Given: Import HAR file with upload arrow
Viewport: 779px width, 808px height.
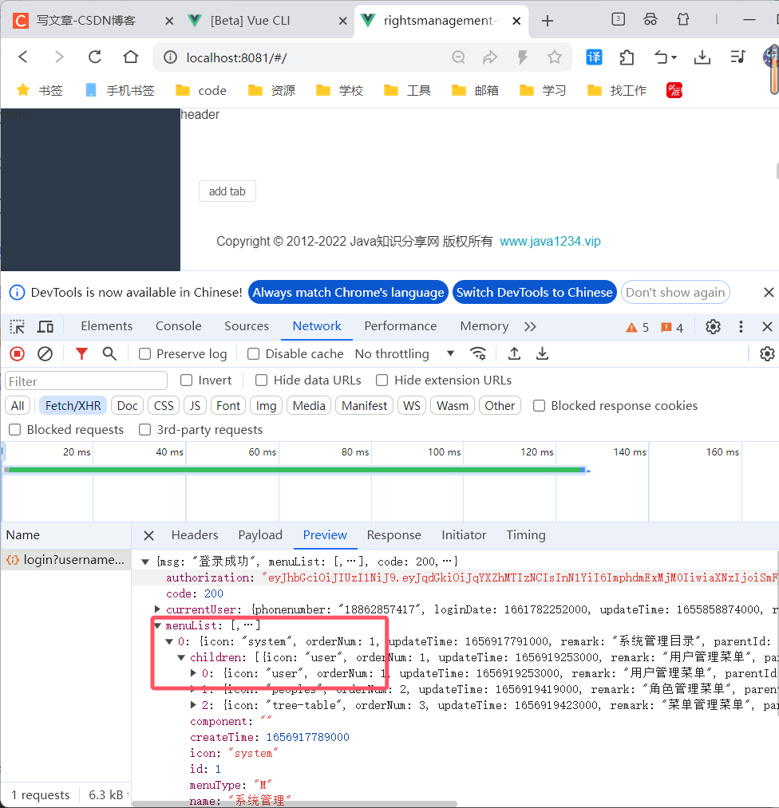Looking at the screenshot, I should pos(514,354).
